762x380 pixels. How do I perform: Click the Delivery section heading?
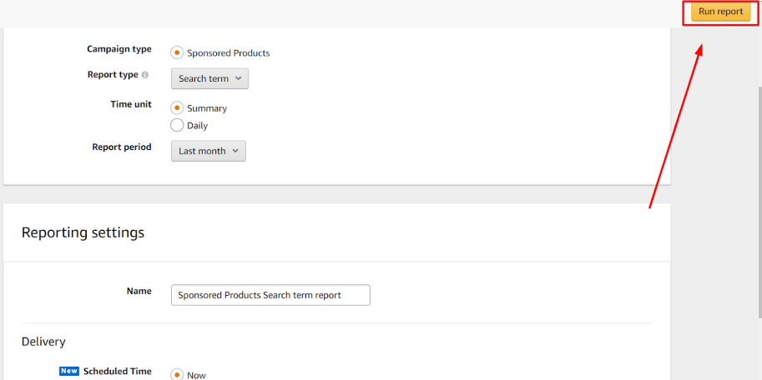43,342
